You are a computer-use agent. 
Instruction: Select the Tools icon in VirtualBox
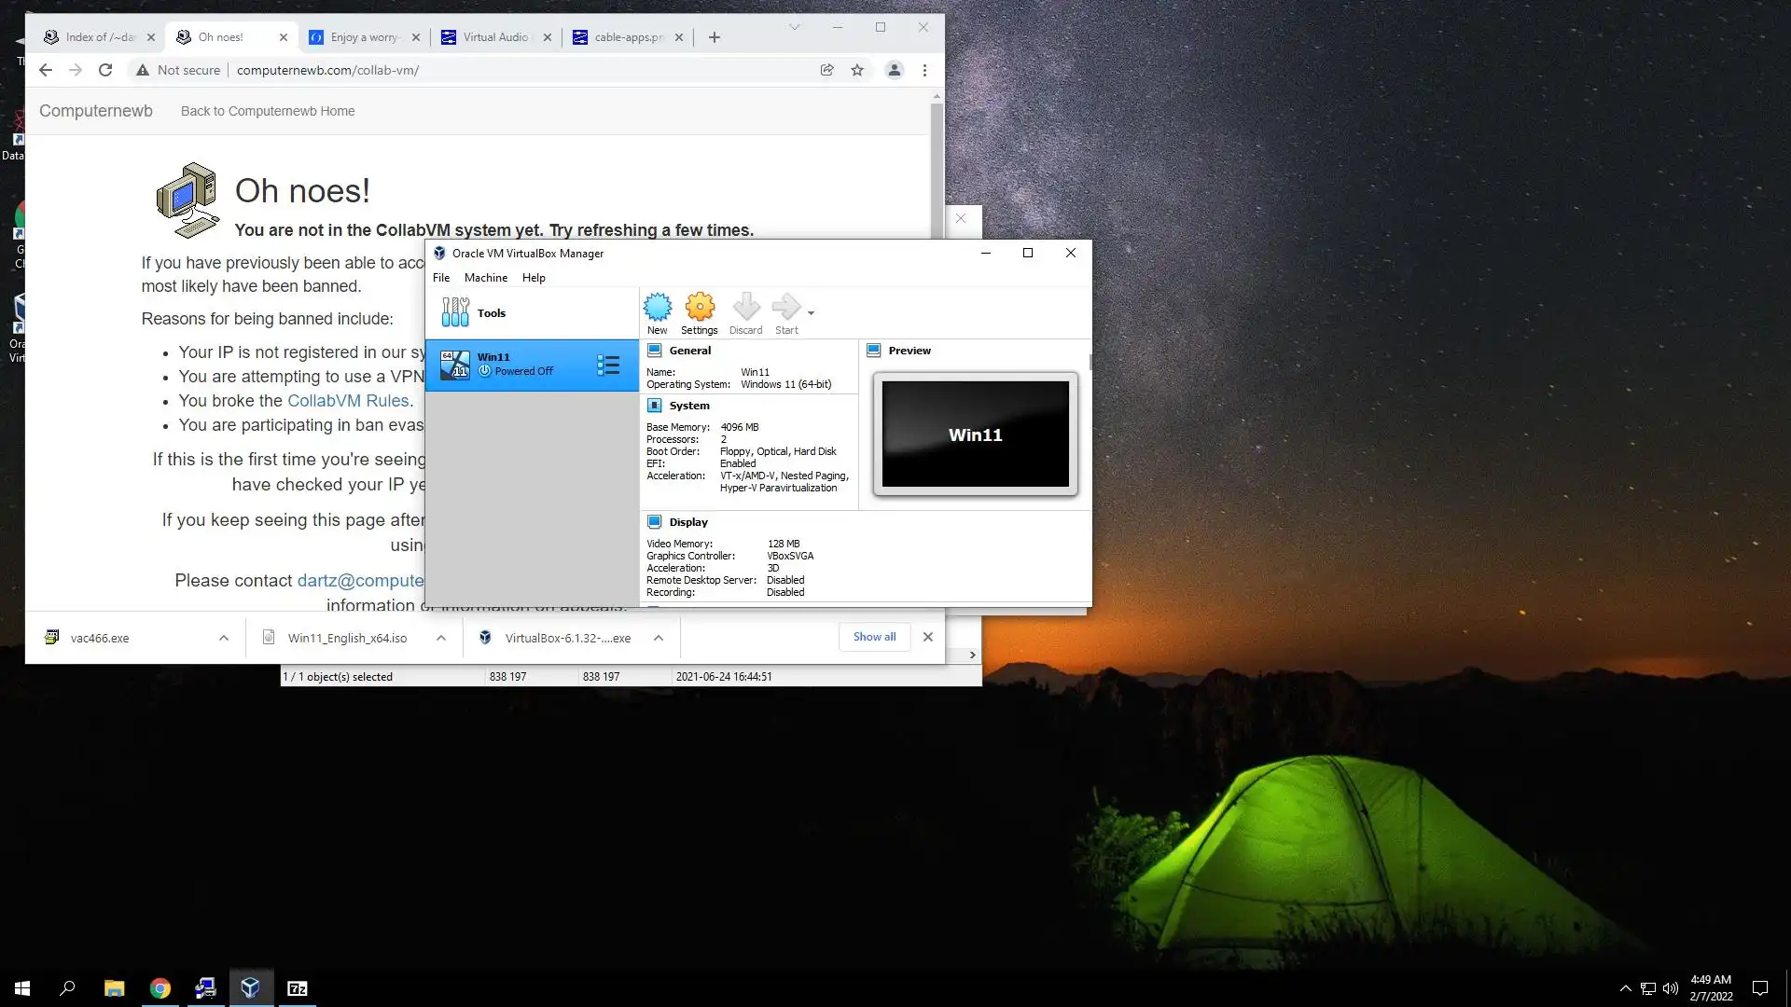coord(455,312)
